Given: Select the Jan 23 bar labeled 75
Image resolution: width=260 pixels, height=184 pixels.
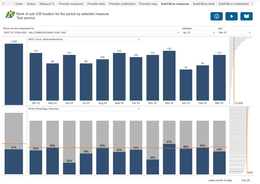Looking at the screenshot, I should (186, 85).
